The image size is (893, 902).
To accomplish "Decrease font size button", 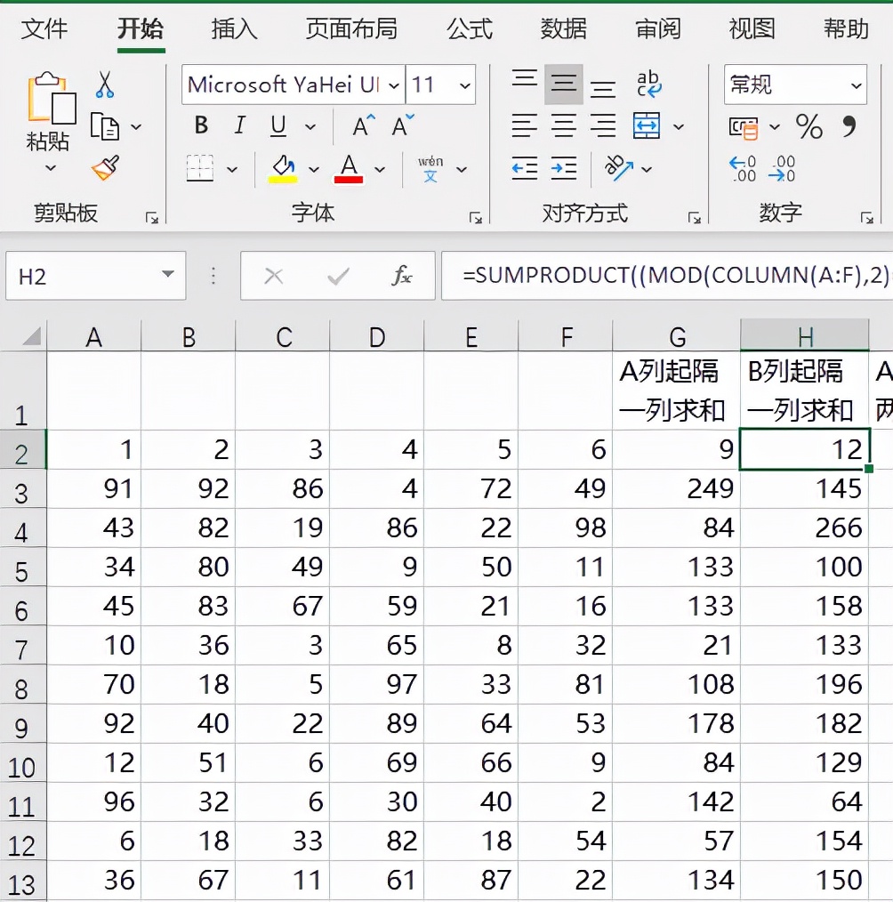I will [403, 125].
